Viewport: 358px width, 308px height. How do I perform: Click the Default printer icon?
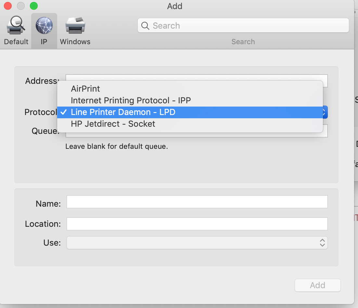click(16, 26)
